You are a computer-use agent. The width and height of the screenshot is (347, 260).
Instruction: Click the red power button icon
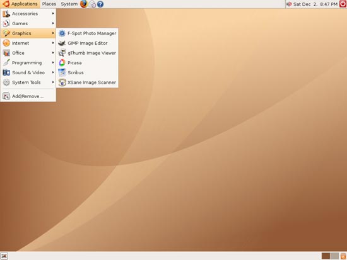pos(343,4)
